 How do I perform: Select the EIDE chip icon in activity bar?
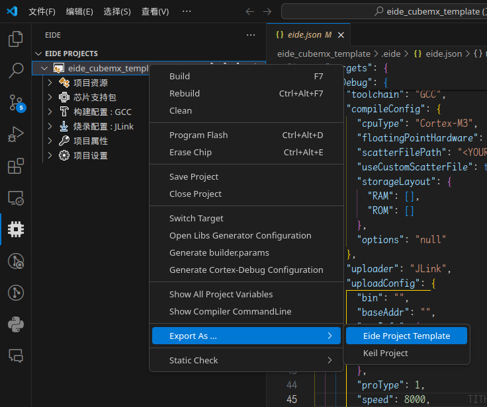click(15, 229)
